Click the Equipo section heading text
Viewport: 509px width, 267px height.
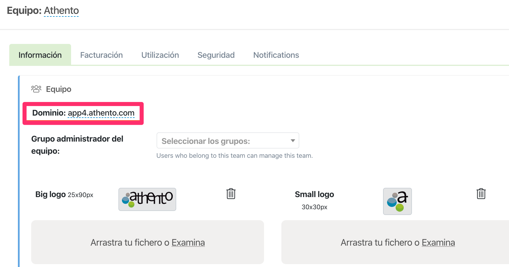pos(59,89)
